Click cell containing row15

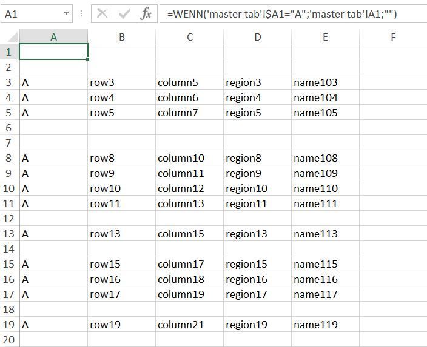(122, 264)
